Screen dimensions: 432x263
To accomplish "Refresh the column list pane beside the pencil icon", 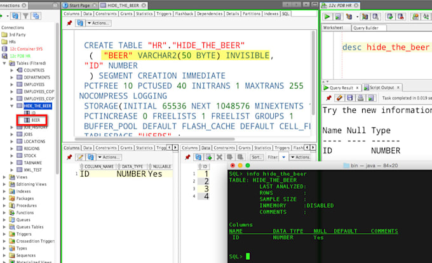I will pos(91,157).
